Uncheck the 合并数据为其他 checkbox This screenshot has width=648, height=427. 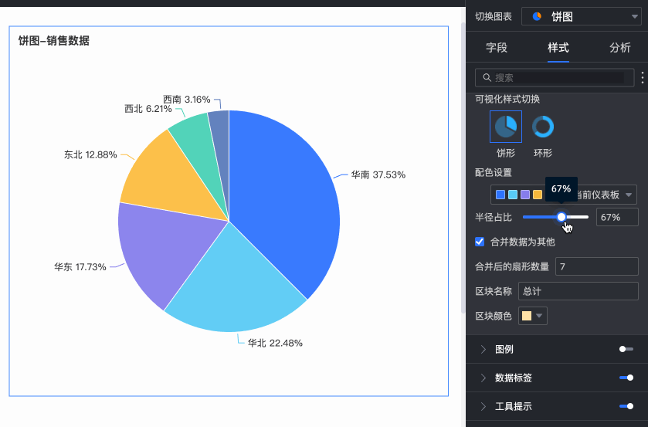[480, 242]
